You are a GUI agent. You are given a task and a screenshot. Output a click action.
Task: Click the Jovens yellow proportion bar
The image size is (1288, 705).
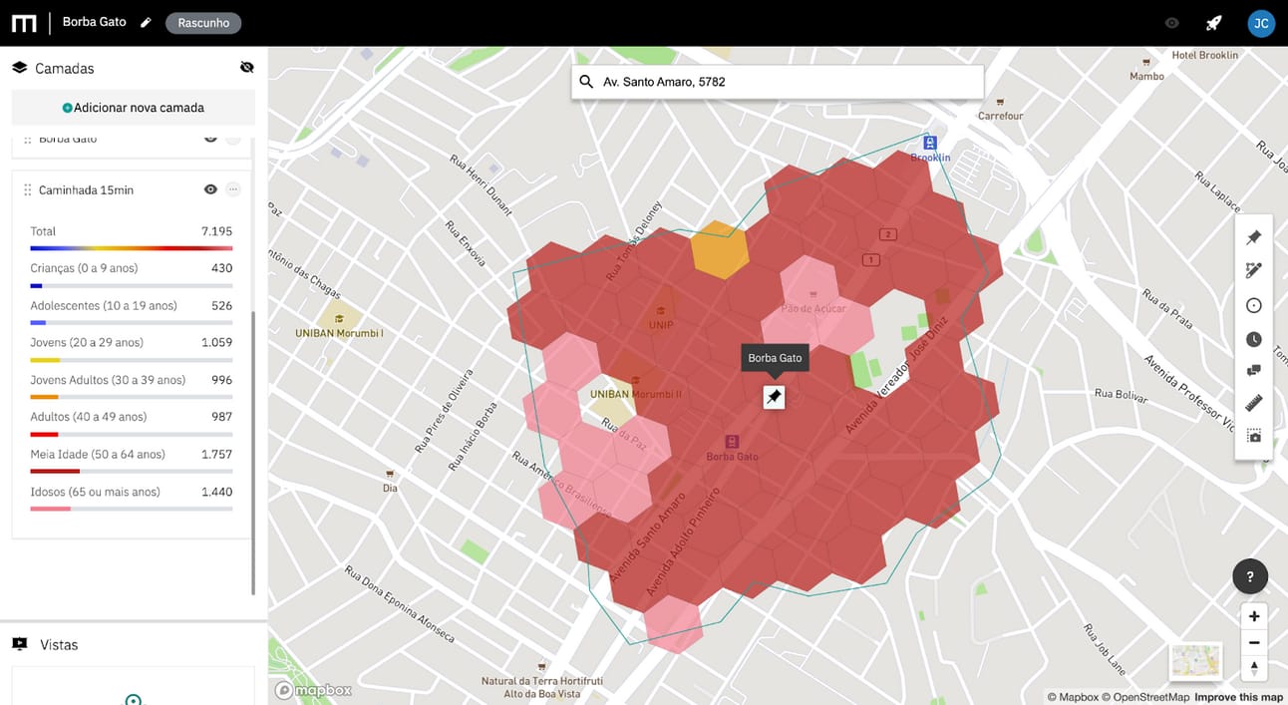click(x=45, y=360)
